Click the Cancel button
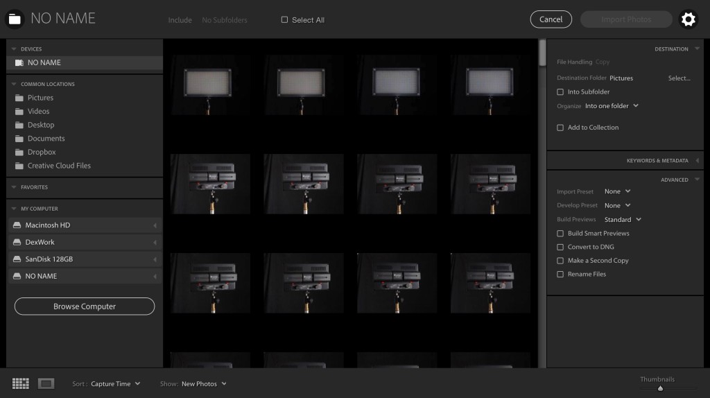The image size is (710, 398). [551, 19]
